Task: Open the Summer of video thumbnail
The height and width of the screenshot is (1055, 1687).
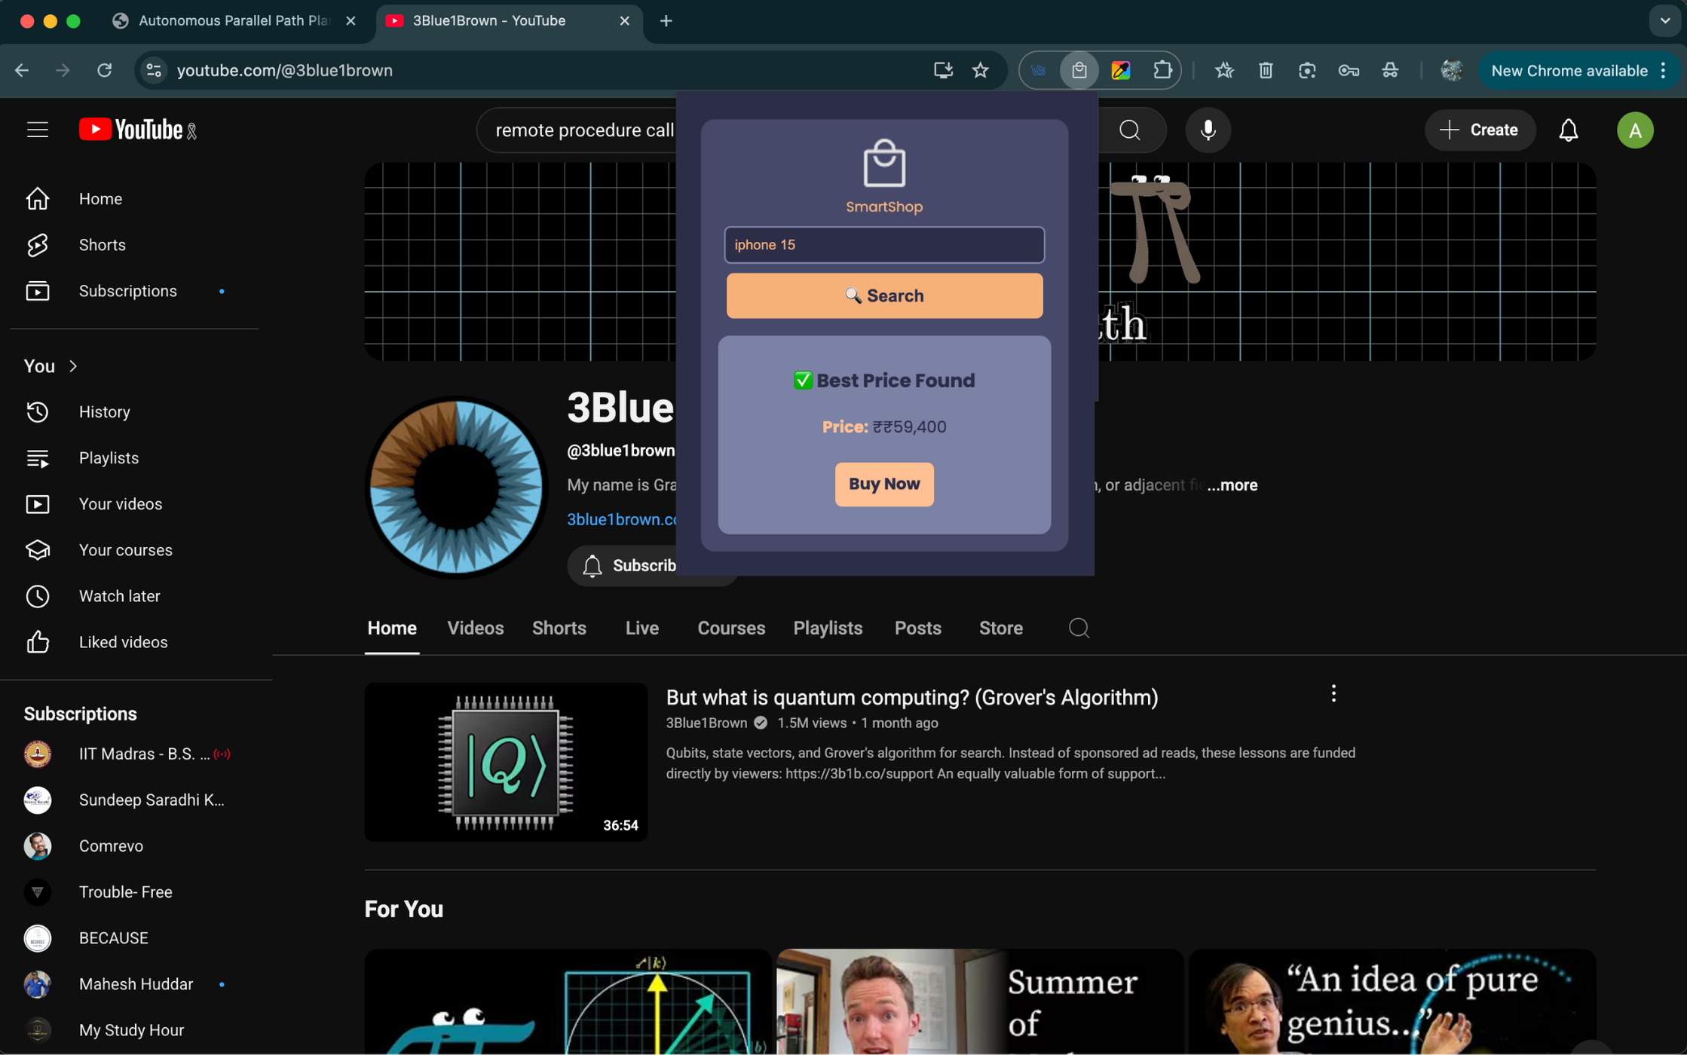Action: [980, 1001]
